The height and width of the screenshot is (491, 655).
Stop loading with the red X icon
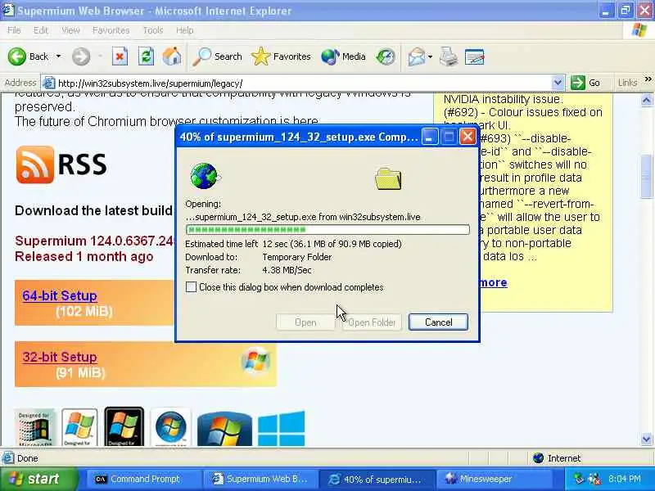pos(120,56)
